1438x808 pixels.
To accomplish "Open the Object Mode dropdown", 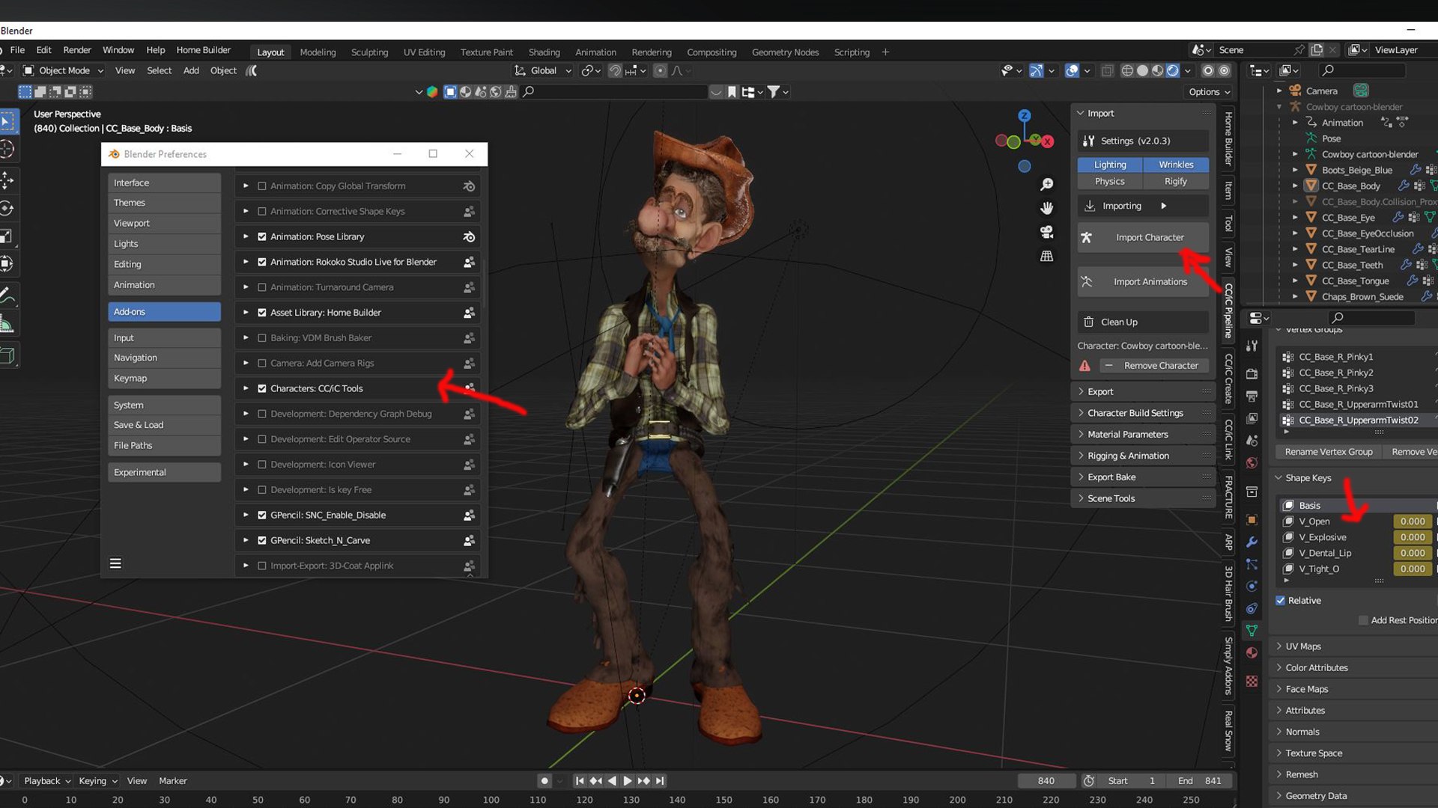I will click(x=64, y=70).
